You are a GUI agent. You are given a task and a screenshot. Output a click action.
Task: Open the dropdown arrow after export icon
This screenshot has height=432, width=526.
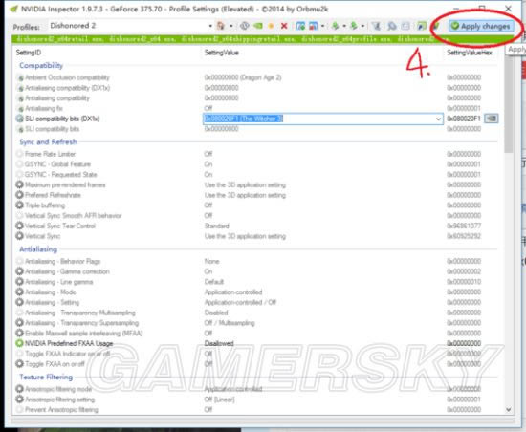click(x=344, y=26)
